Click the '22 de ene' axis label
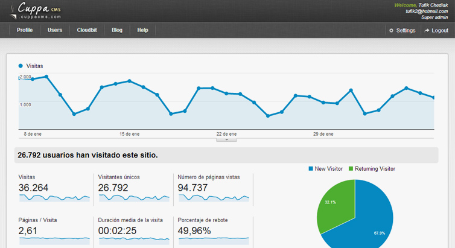Screen dimensions: 455x248 coord(226,134)
